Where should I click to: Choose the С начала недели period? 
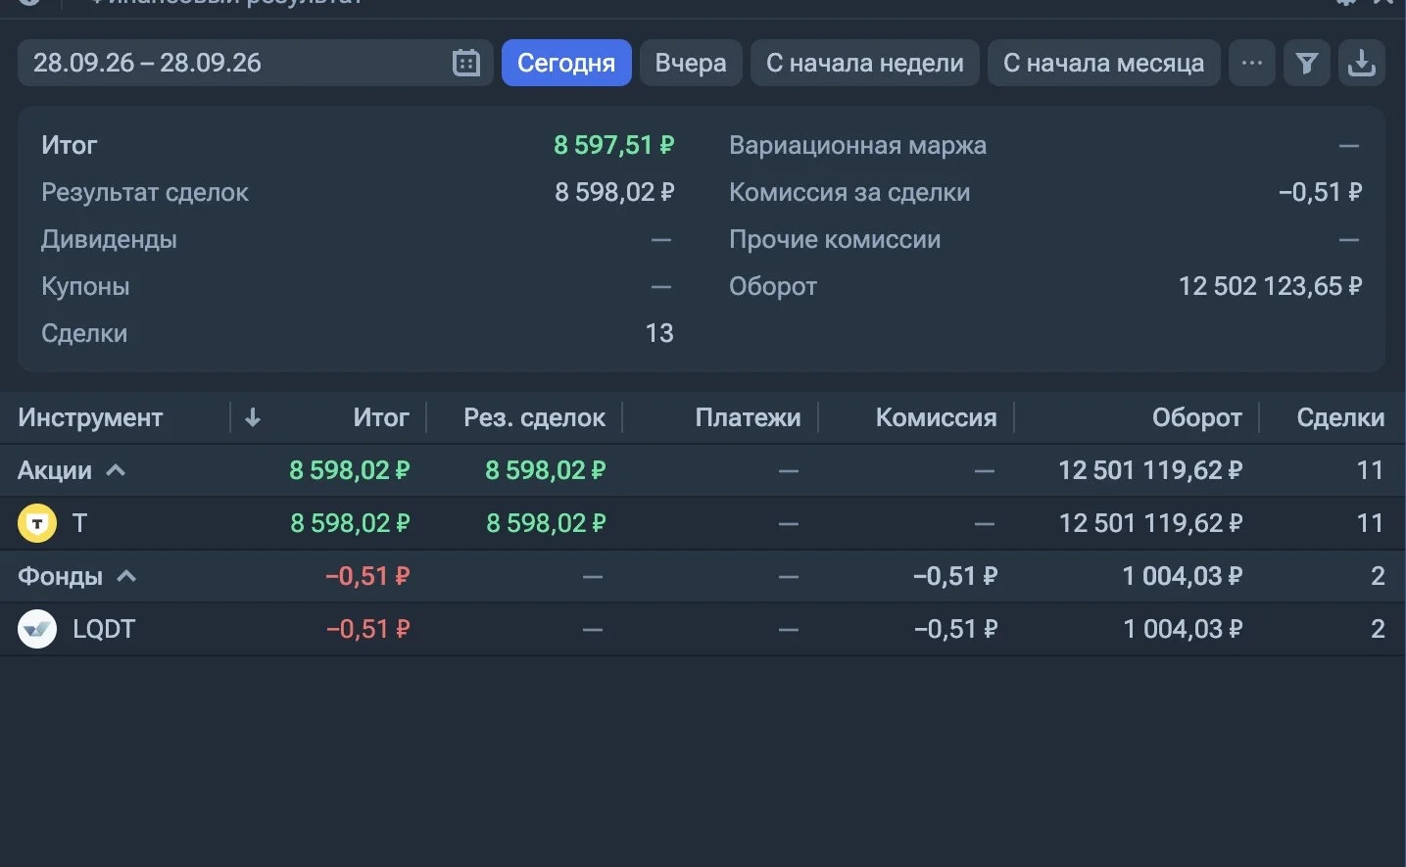(x=865, y=63)
